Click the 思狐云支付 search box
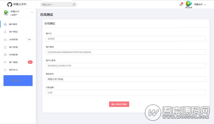Screen dimensions: 214x124 [56, 5]
